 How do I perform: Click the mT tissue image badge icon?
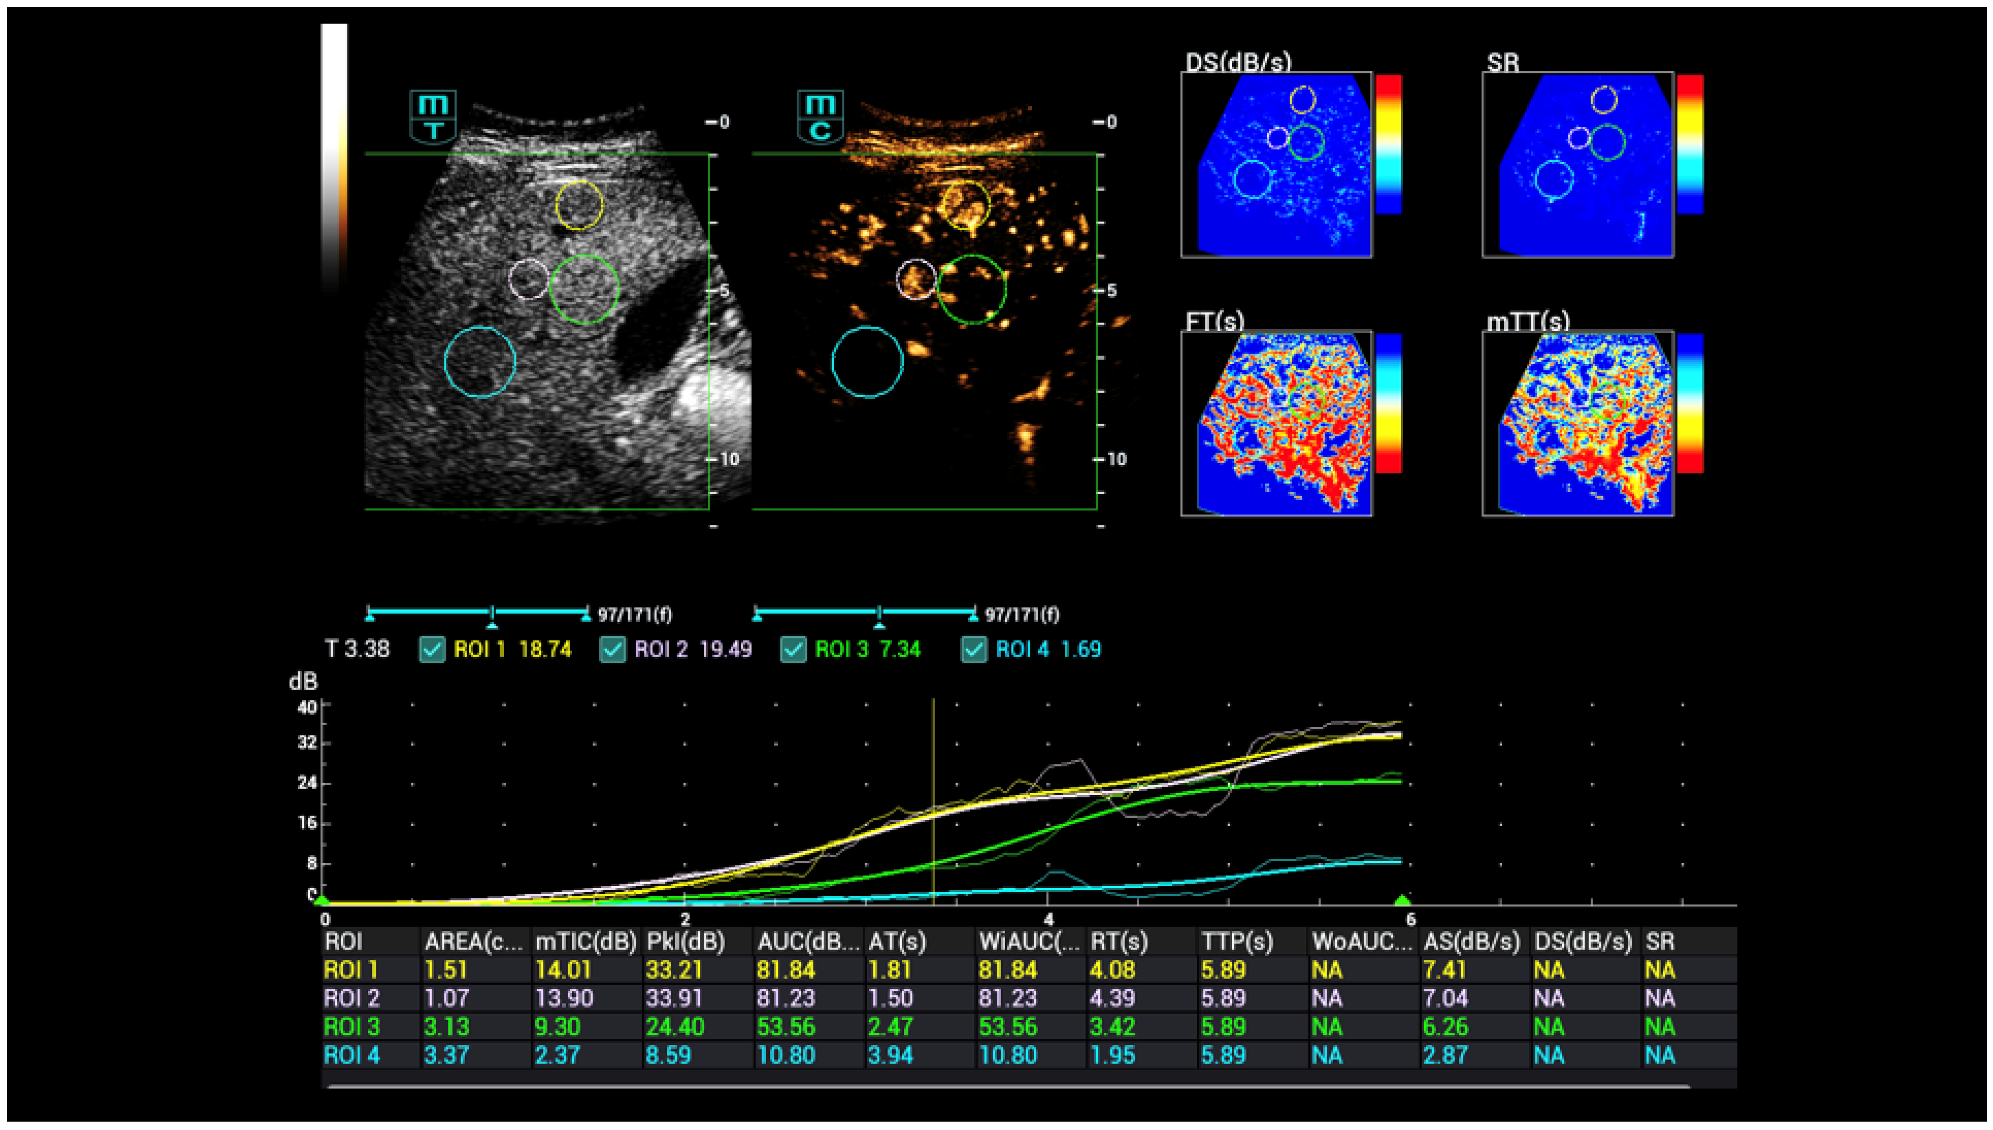[x=433, y=116]
